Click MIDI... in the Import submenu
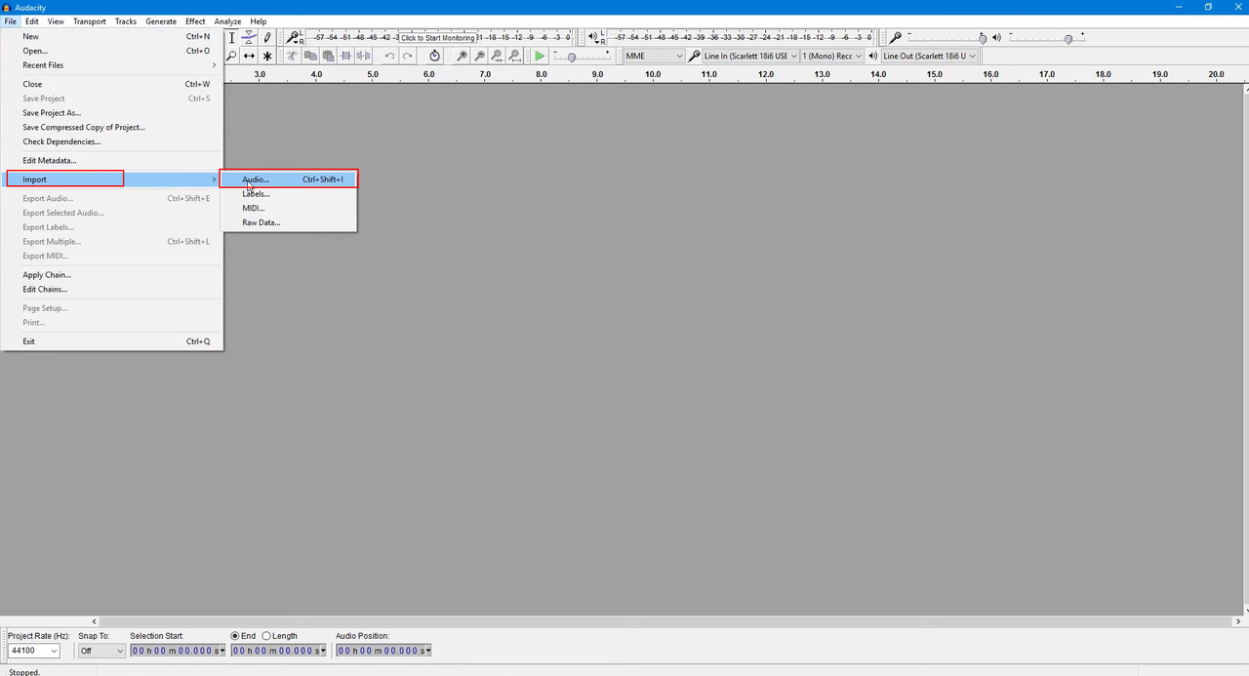 pos(289,208)
